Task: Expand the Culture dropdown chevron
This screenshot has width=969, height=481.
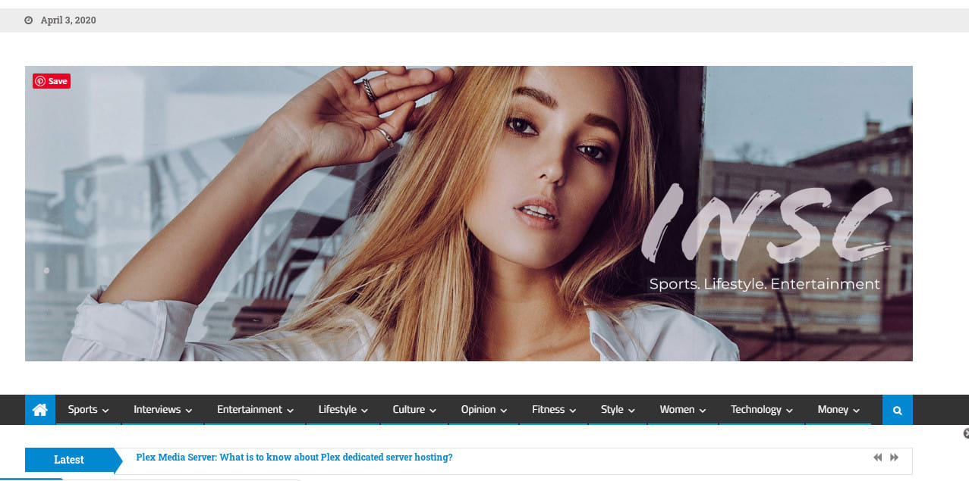Action: point(433,411)
